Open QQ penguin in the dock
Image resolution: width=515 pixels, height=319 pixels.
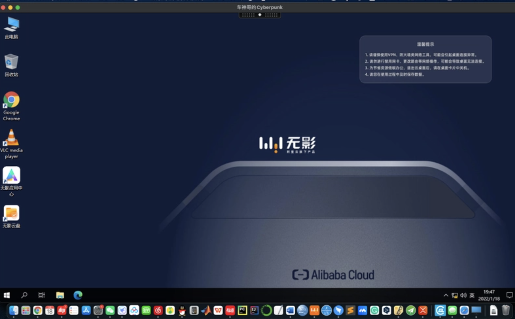pos(182,310)
